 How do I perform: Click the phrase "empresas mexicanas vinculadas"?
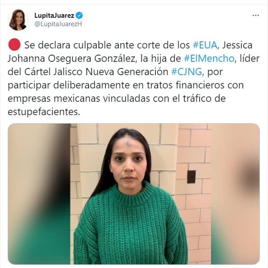point(79,99)
